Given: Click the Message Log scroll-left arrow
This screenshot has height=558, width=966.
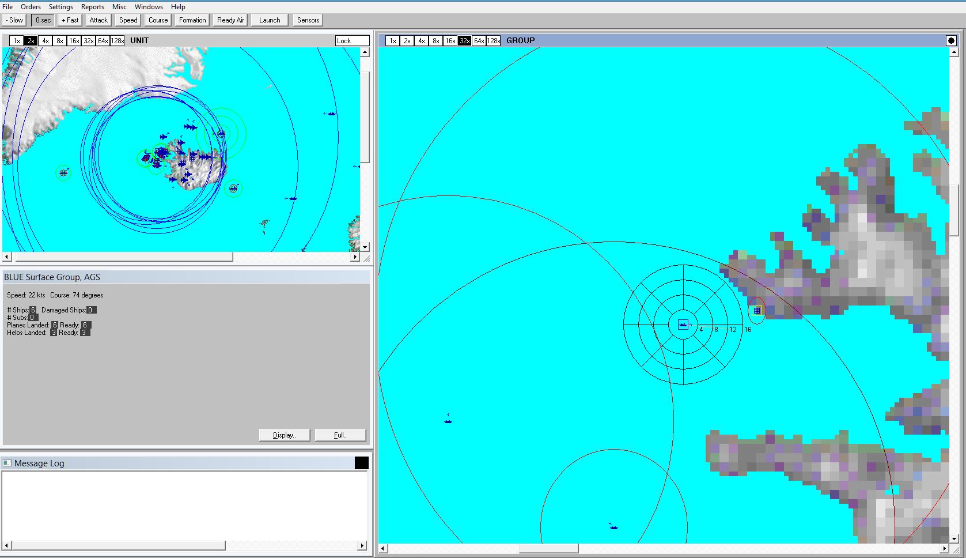Looking at the screenshot, I should (7, 545).
